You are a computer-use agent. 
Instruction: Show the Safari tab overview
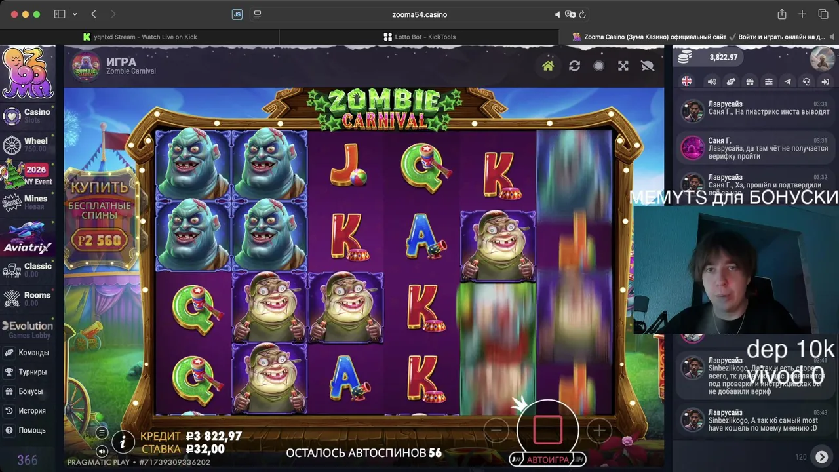click(823, 14)
